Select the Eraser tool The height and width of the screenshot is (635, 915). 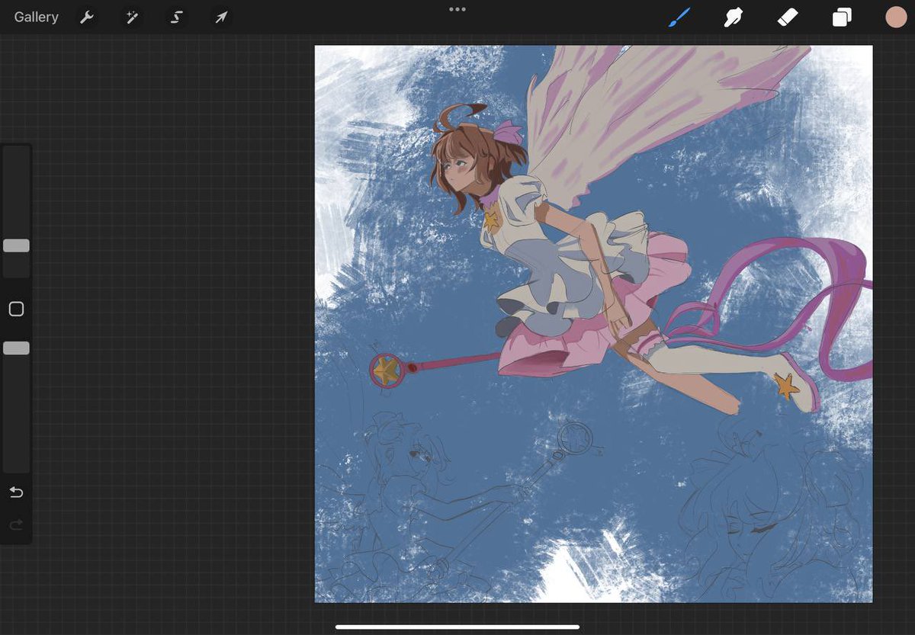[x=787, y=17]
